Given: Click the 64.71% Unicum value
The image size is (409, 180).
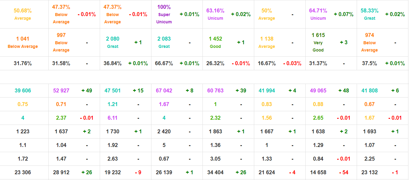Looking at the screenshot, I should tap(318, 14).
